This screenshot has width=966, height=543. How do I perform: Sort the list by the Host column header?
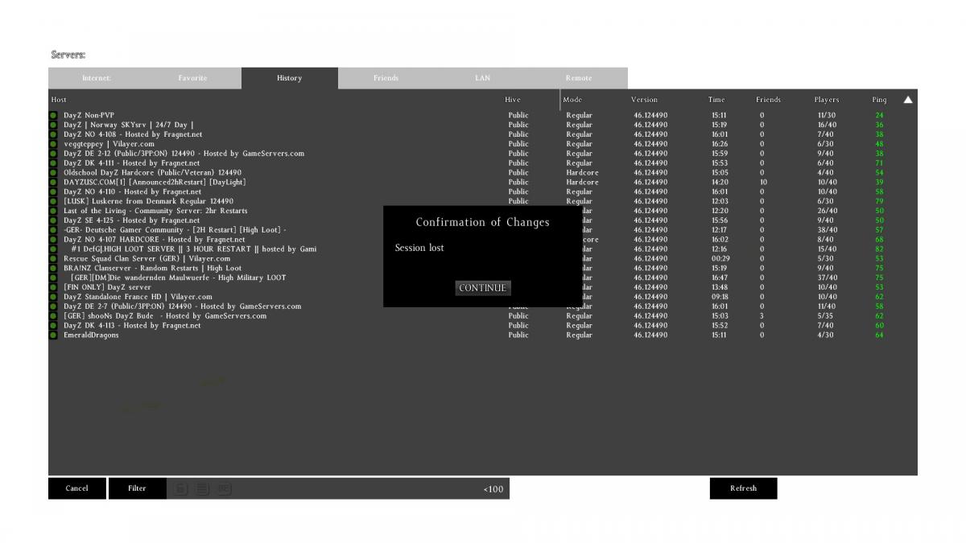[59, 100]
